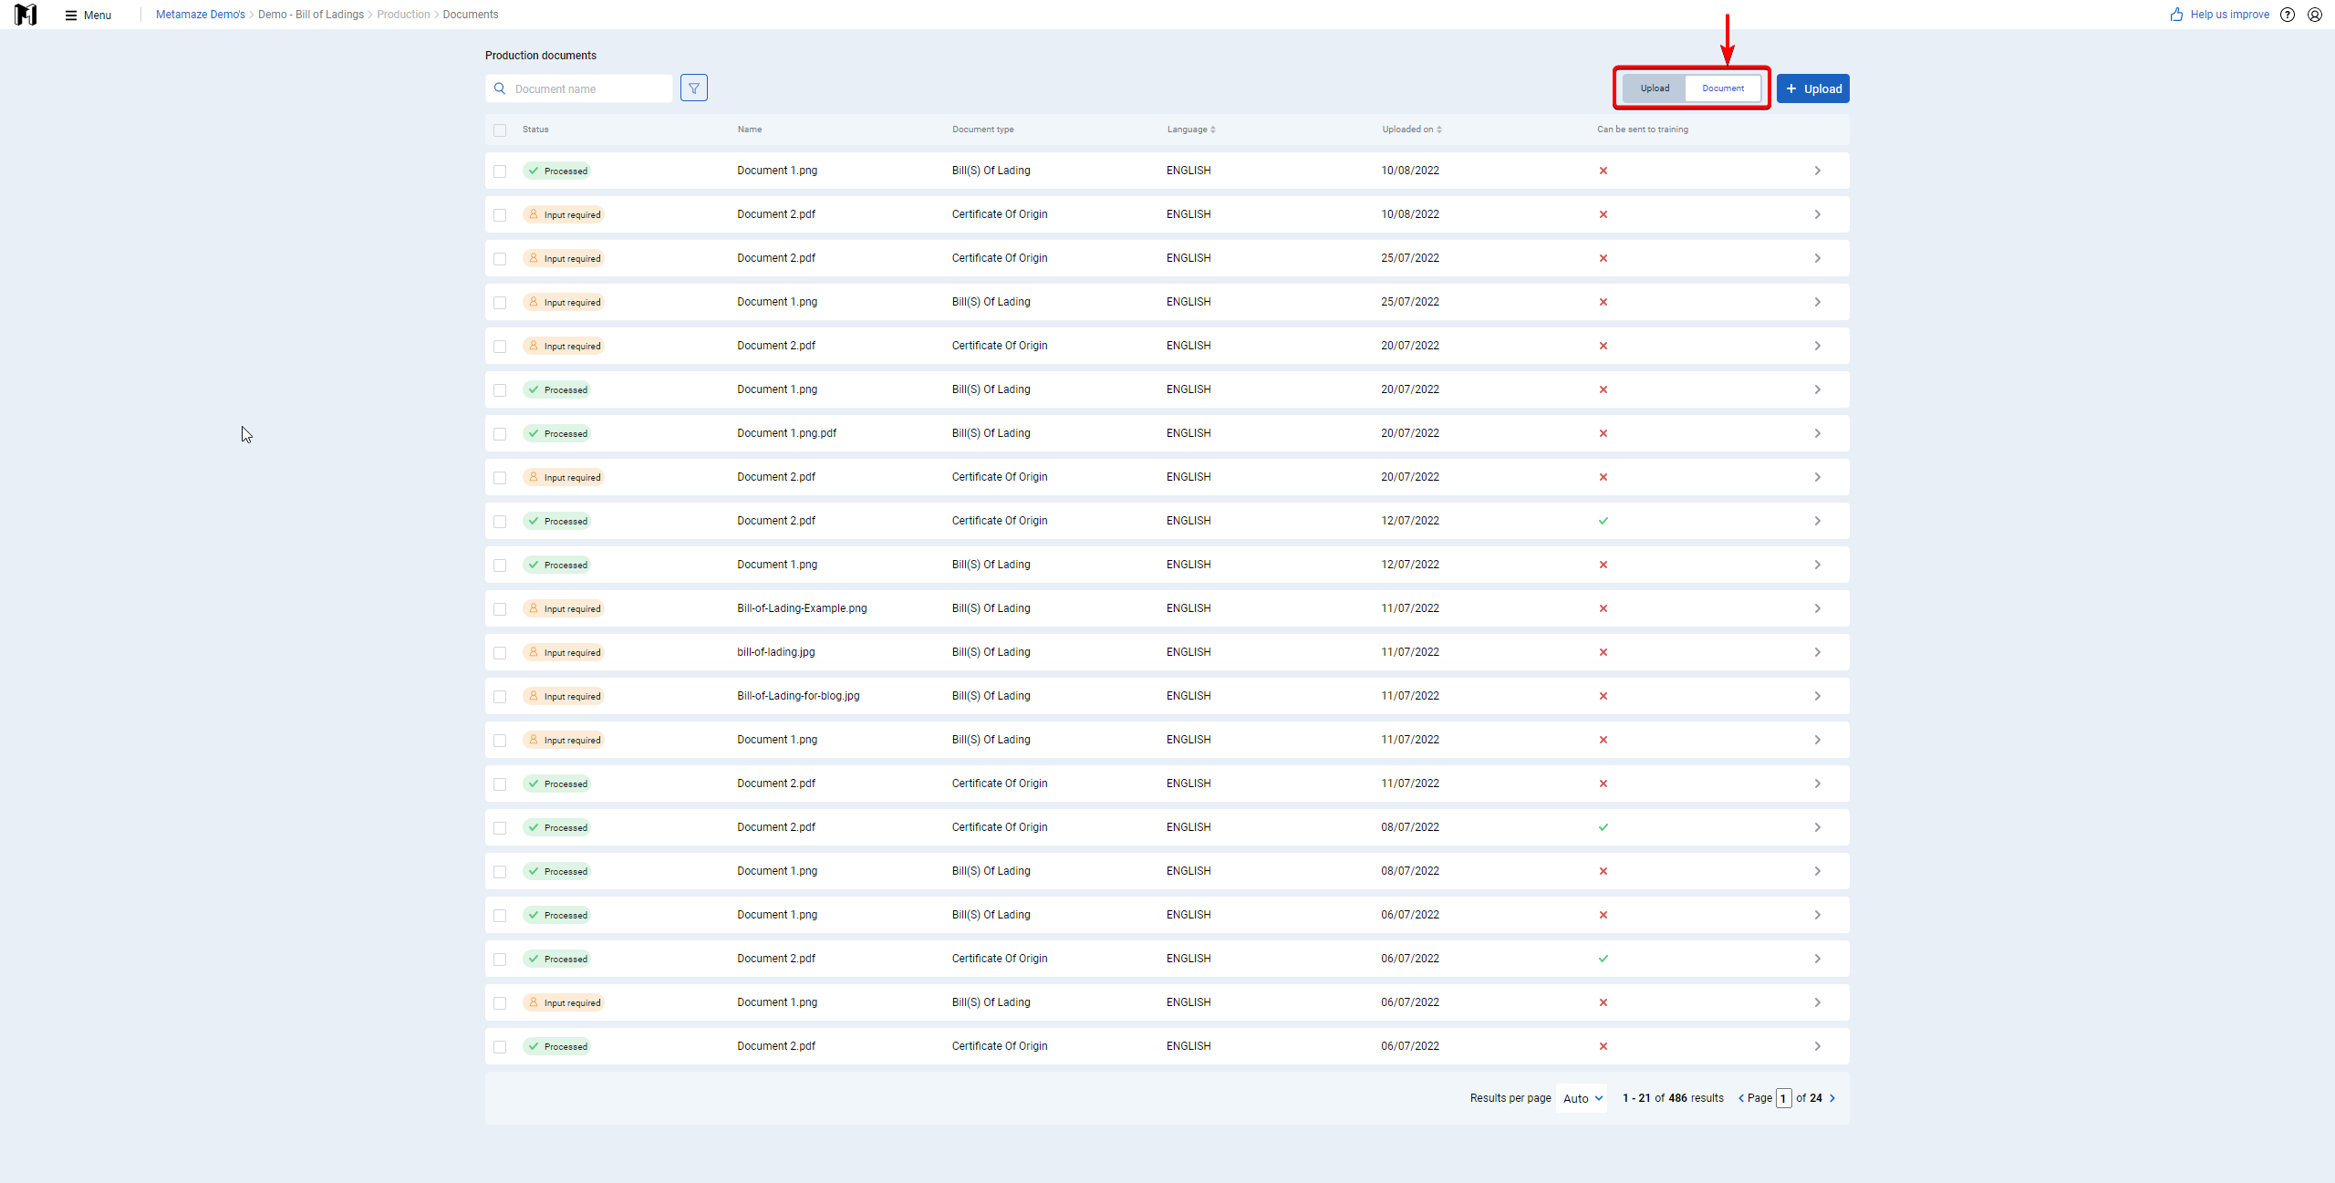2335x1183 pixels.
Task: Click the blue Upload button
Action: 1813,88
